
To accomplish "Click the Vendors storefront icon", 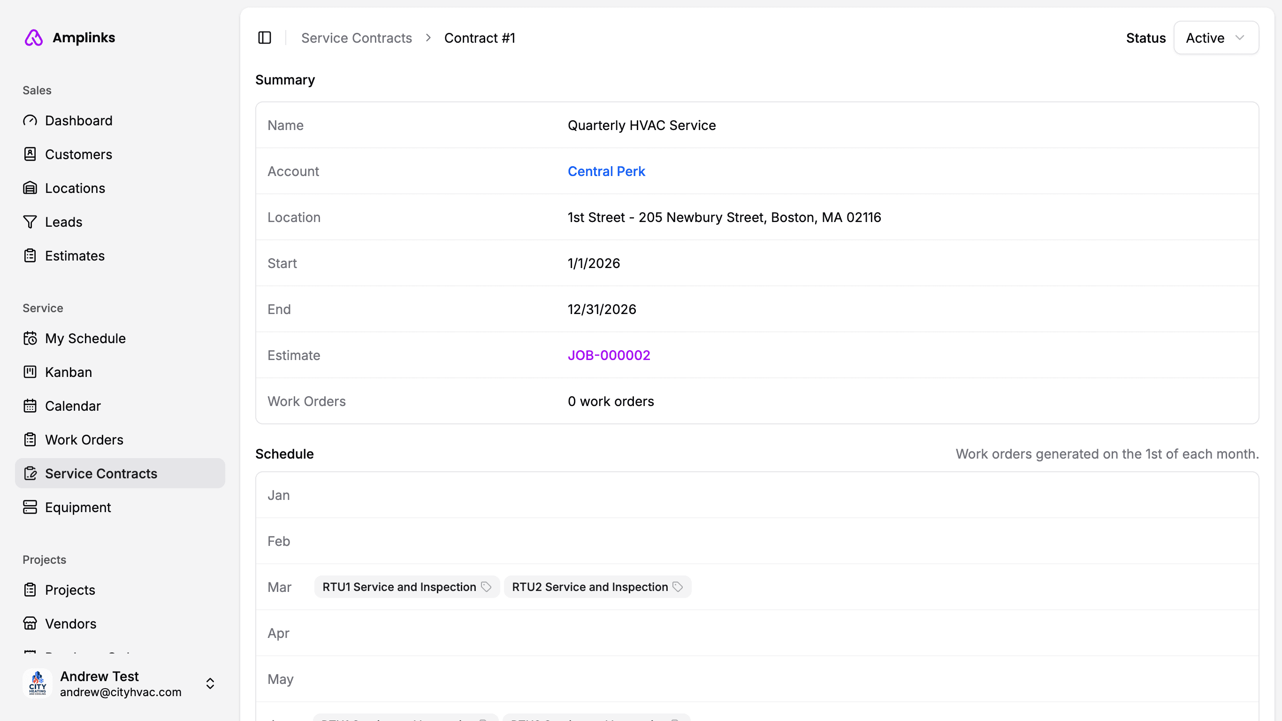I will coord(30,624).
